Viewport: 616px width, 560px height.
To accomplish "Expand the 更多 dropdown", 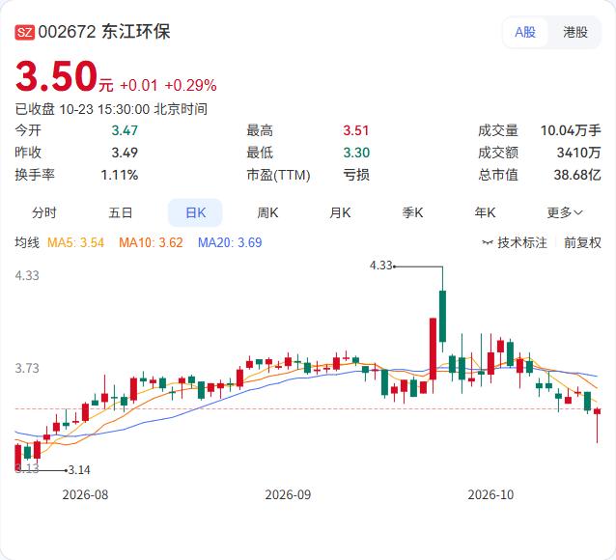I will (x=565, y=213).
